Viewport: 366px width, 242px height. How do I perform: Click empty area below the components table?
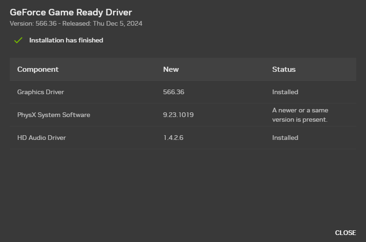[182, 187]
